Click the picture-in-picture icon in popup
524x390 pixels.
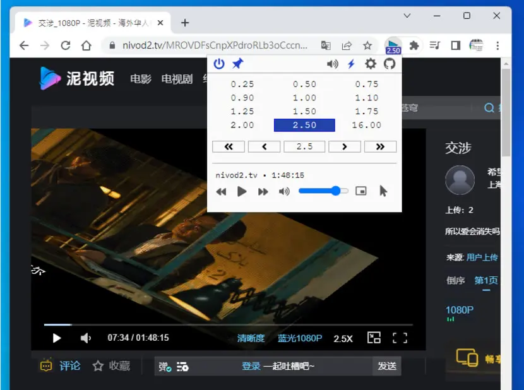pos(361,191)
